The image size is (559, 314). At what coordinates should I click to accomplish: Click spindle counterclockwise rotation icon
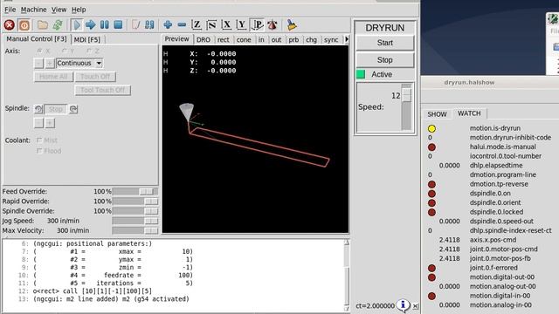tap(38, 109)
